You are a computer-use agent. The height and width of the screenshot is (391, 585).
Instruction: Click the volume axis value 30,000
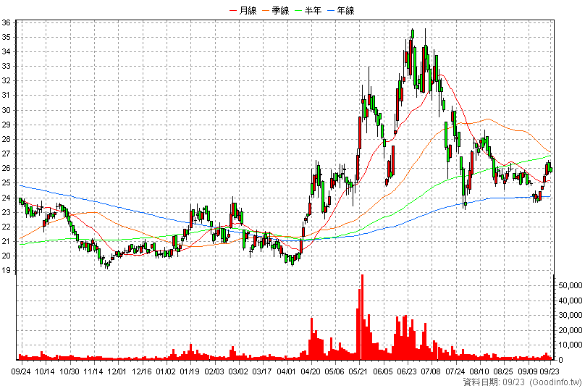[x=570, y=315]
